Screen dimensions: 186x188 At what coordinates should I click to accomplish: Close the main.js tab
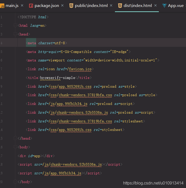coord(22,5)
